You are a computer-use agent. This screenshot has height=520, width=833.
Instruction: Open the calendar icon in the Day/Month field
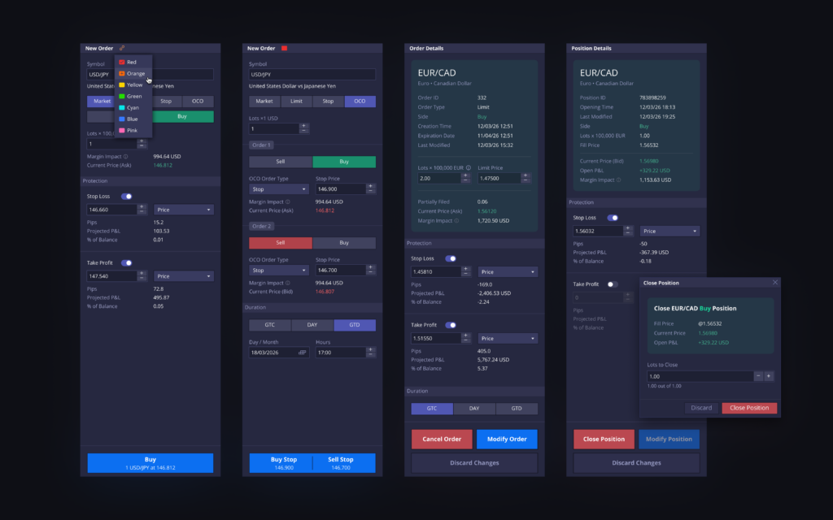(301, 353)
